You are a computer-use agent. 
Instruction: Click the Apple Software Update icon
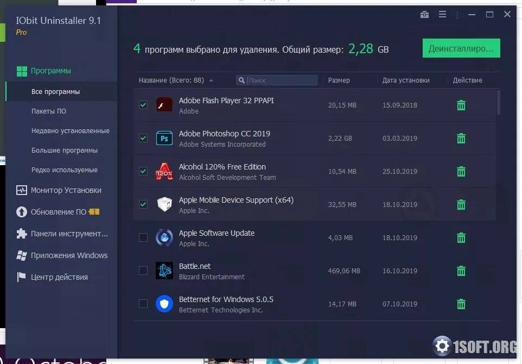click(x=164, y=237)
